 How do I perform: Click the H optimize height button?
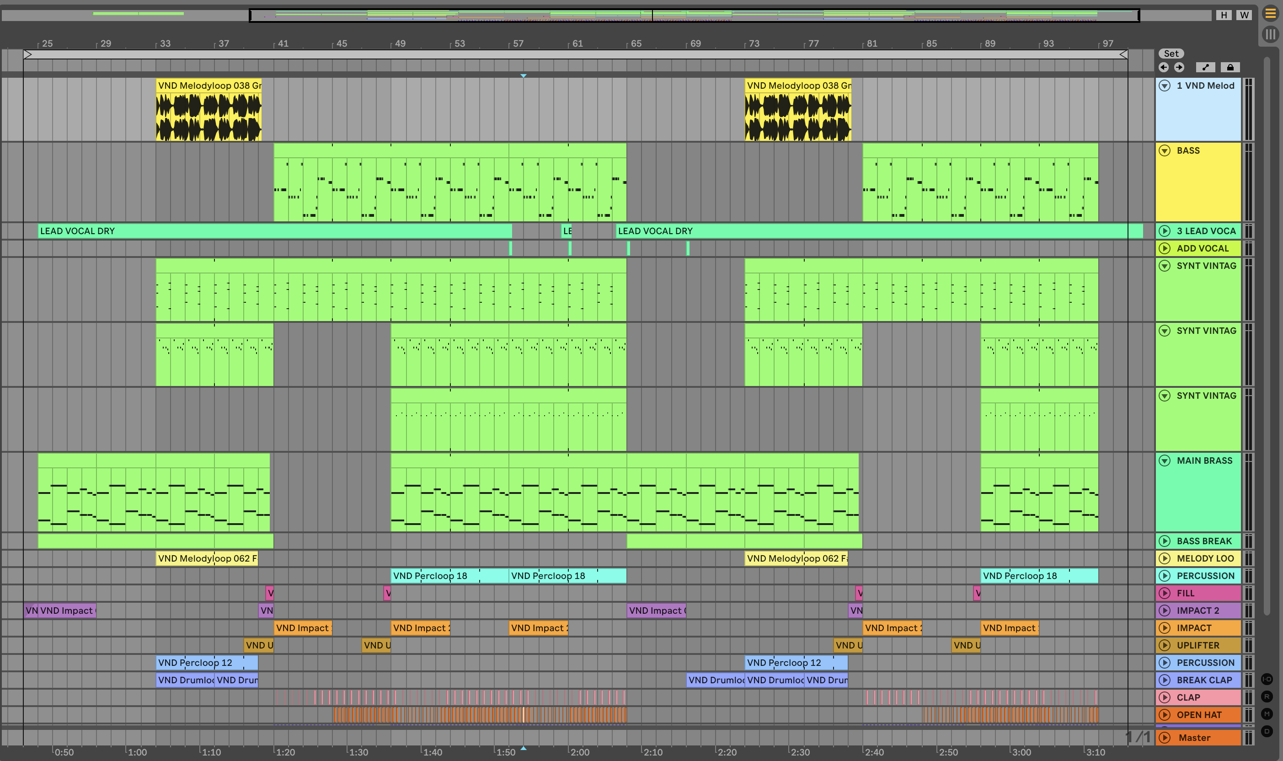[x=1224, y=15]
